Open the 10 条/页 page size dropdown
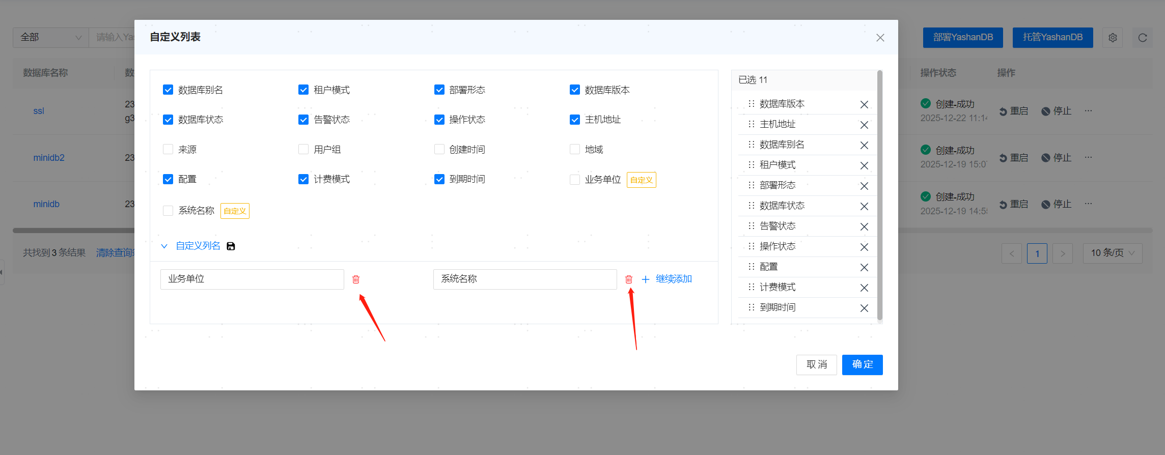The height and width of the screenshot is (455, 1165). (1112, 253)
